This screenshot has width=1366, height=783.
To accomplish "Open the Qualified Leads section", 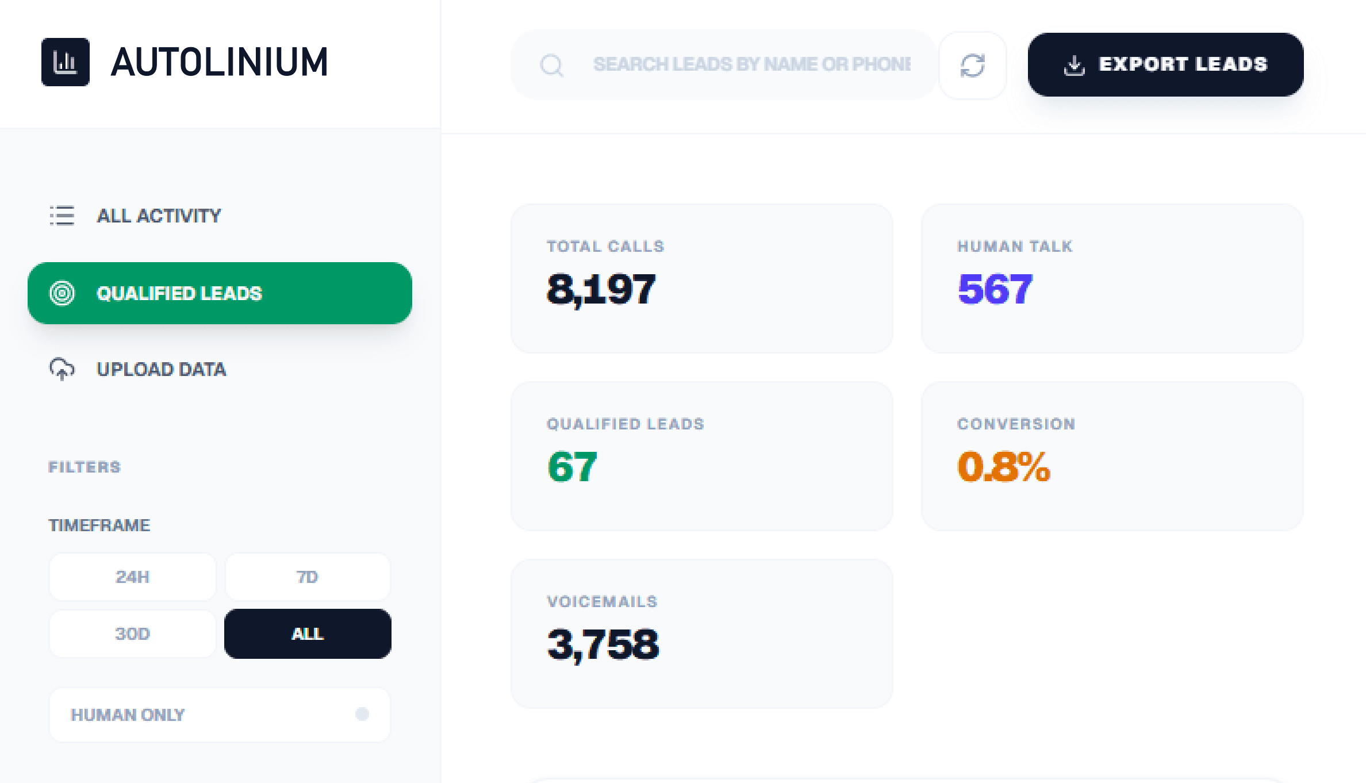I will coord(179,293).
